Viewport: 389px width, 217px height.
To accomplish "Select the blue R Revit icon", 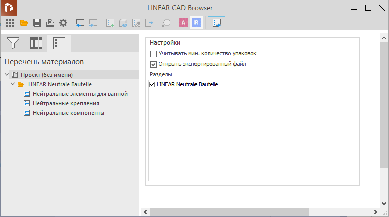I will point(196,23).
